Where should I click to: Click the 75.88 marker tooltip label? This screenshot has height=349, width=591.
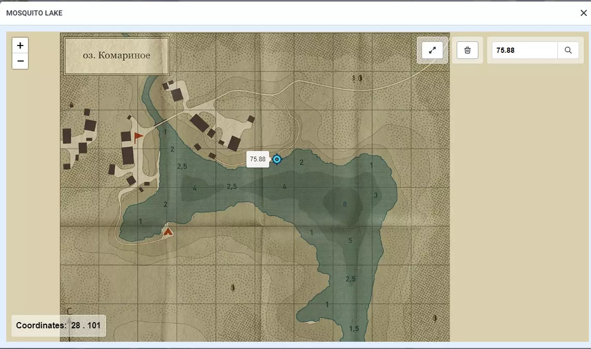tap(258, 159)
